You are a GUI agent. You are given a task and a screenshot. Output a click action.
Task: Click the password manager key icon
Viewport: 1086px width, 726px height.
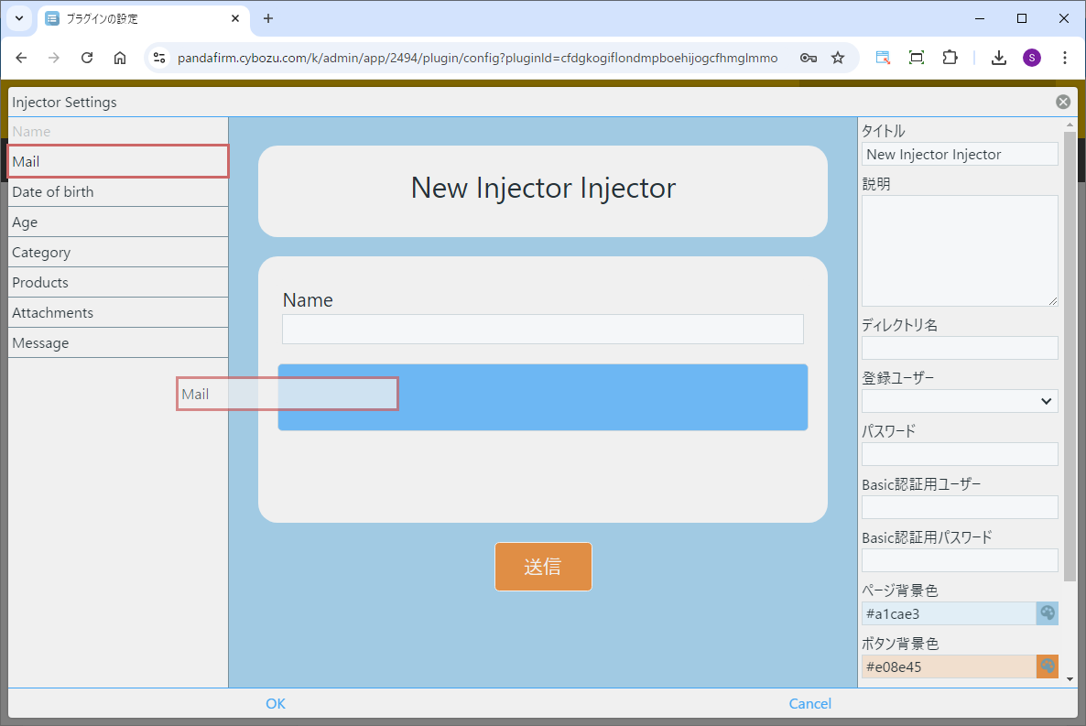pos(808,58)
